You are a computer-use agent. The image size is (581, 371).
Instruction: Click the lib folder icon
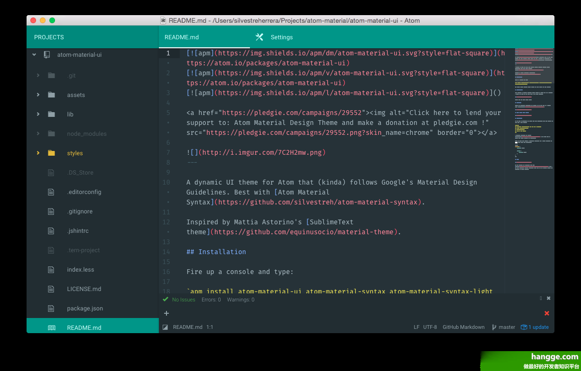coord(51,114)
